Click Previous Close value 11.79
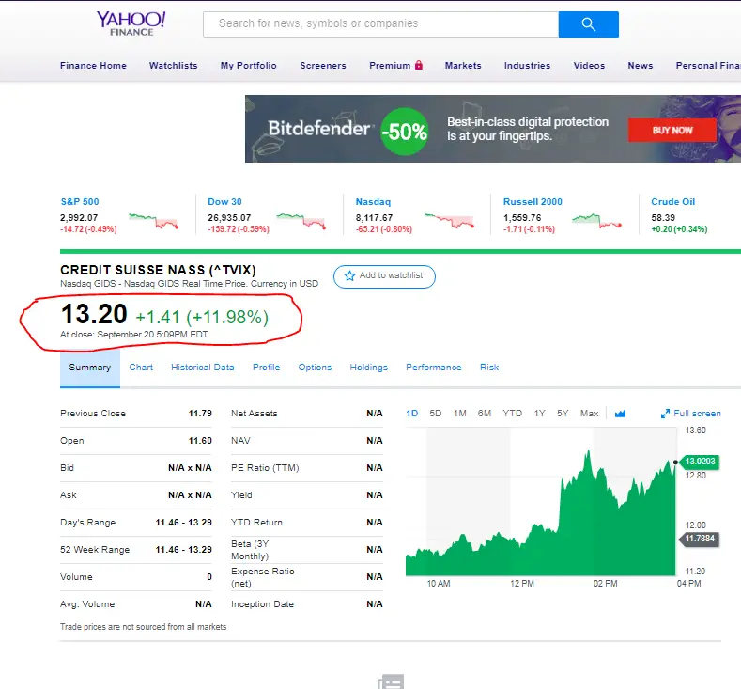The height and width of the screenshot is (689, 741). pyautogui.click(x=200, y=414)
